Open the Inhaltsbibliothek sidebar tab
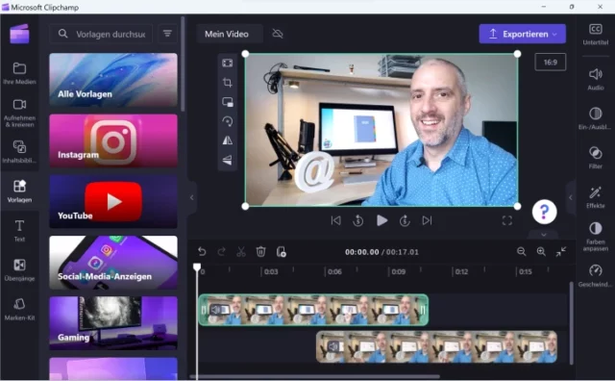The image size is (615, 381). point(19,152)
